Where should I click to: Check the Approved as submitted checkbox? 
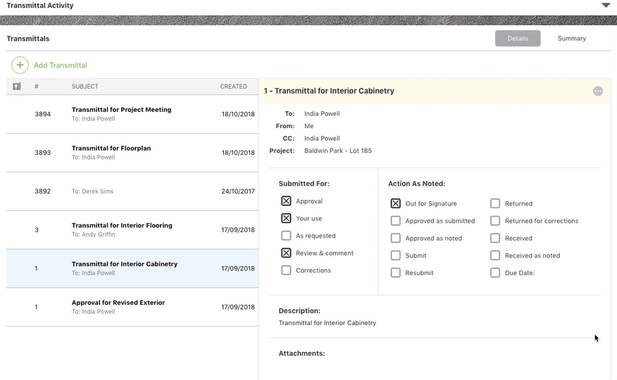tap(396, 221)
